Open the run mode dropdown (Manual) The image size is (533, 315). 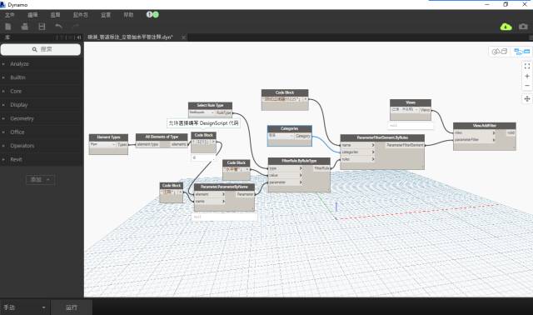coord(24,307)
